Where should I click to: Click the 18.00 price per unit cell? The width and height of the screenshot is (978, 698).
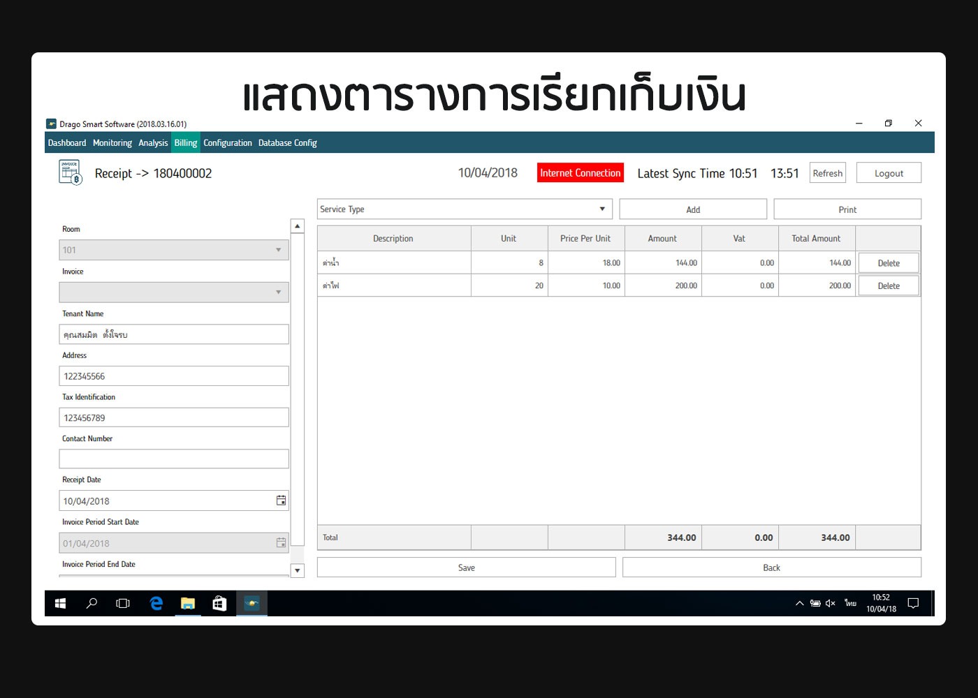click(586, 263)
